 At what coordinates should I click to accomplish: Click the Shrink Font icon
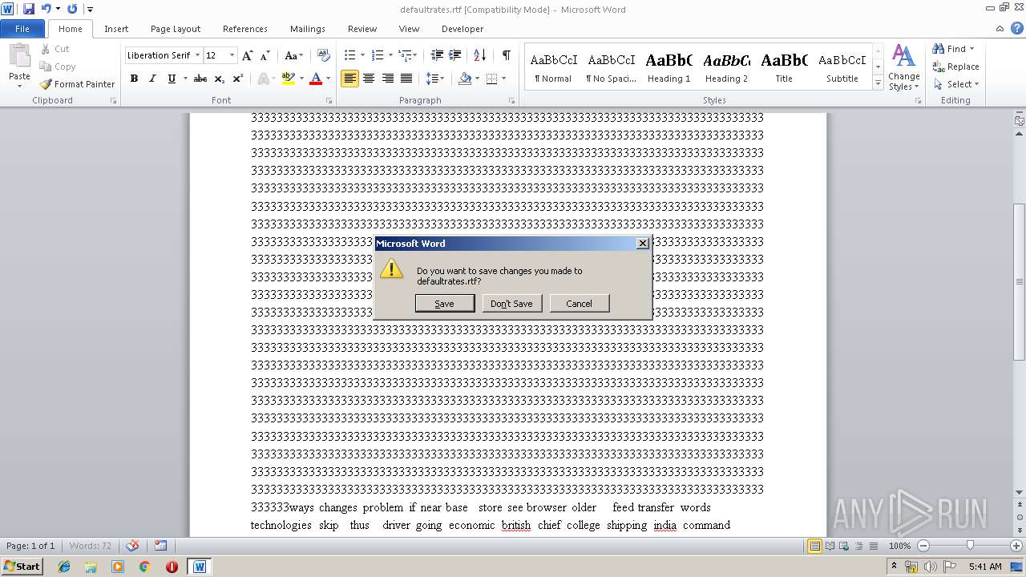coord(265,55)
